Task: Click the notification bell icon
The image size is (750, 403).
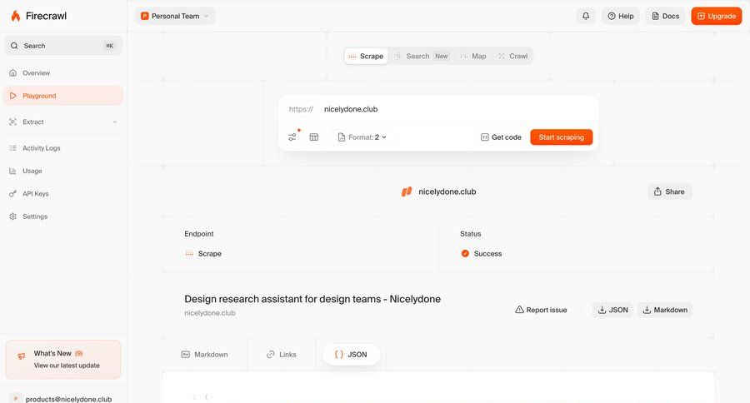Action: coord(586,16)
